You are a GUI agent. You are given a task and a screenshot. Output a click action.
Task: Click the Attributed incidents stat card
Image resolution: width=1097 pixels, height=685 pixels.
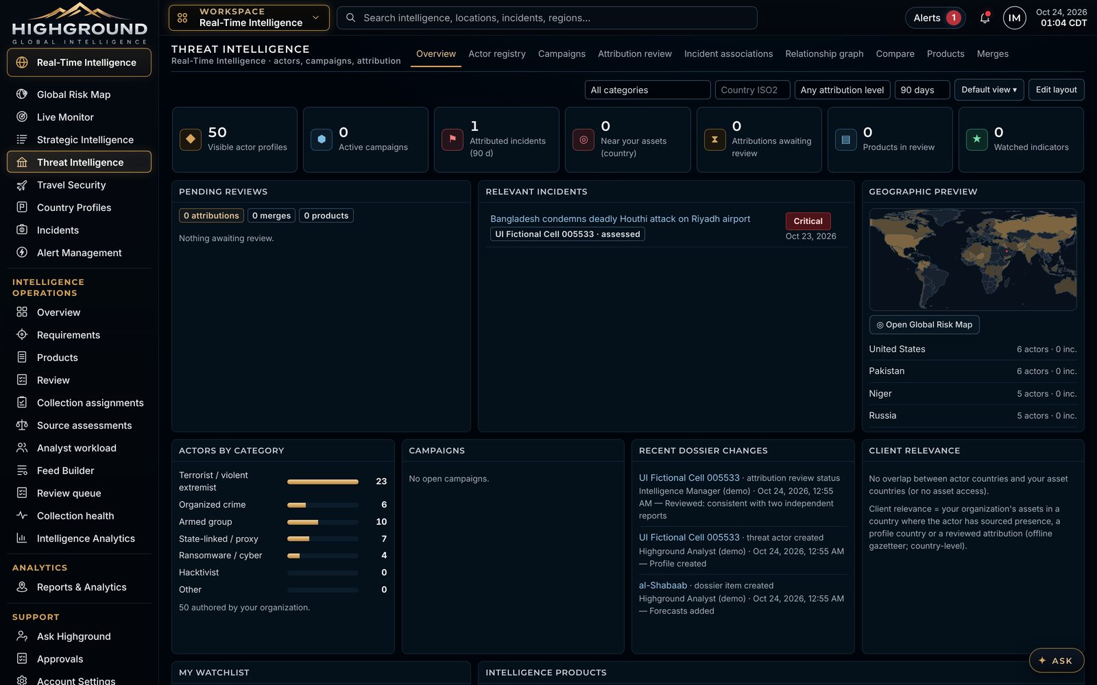click(x=496, y=140)
